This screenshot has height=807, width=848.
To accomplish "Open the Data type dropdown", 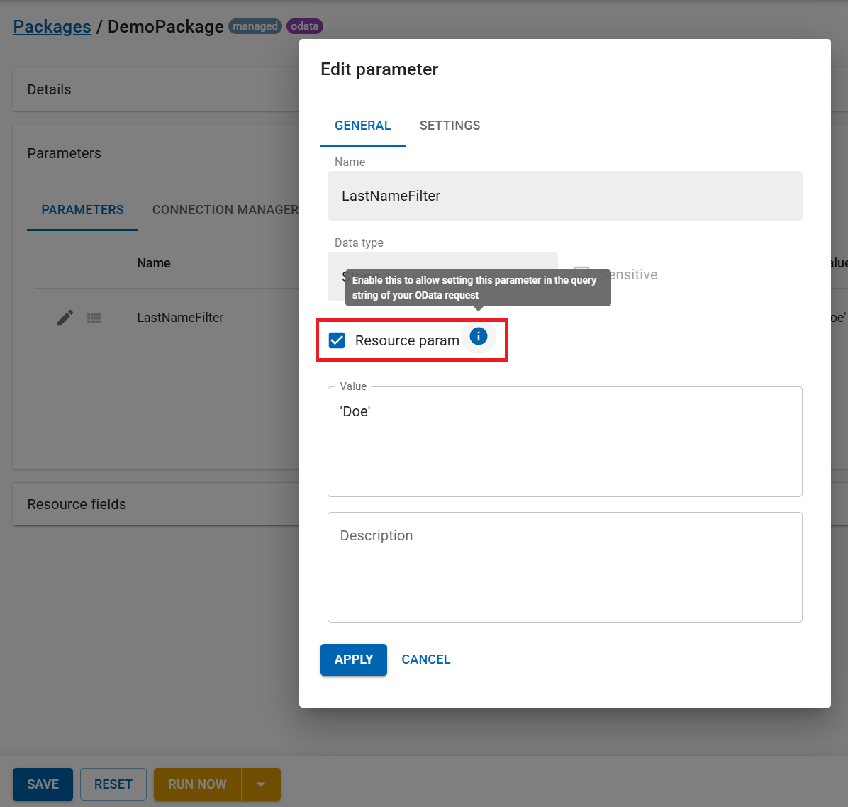I will click(x=442, y=276).
